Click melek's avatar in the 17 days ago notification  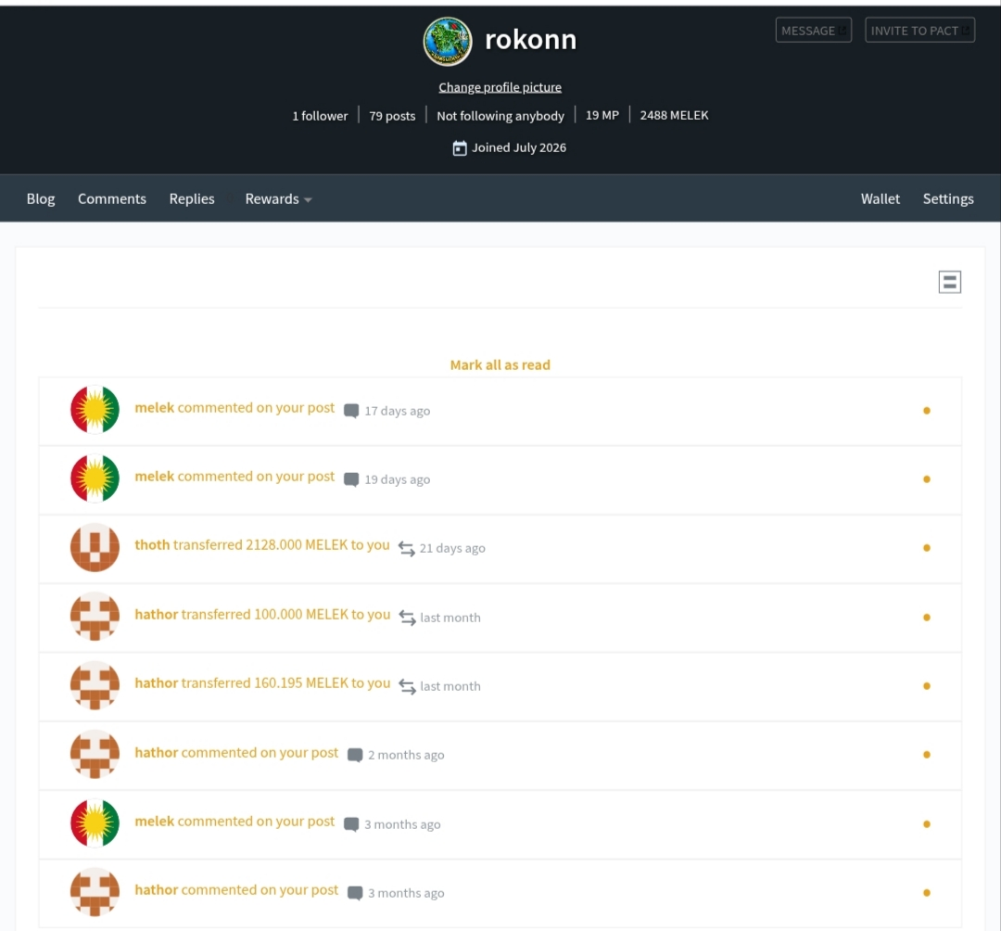95,409
